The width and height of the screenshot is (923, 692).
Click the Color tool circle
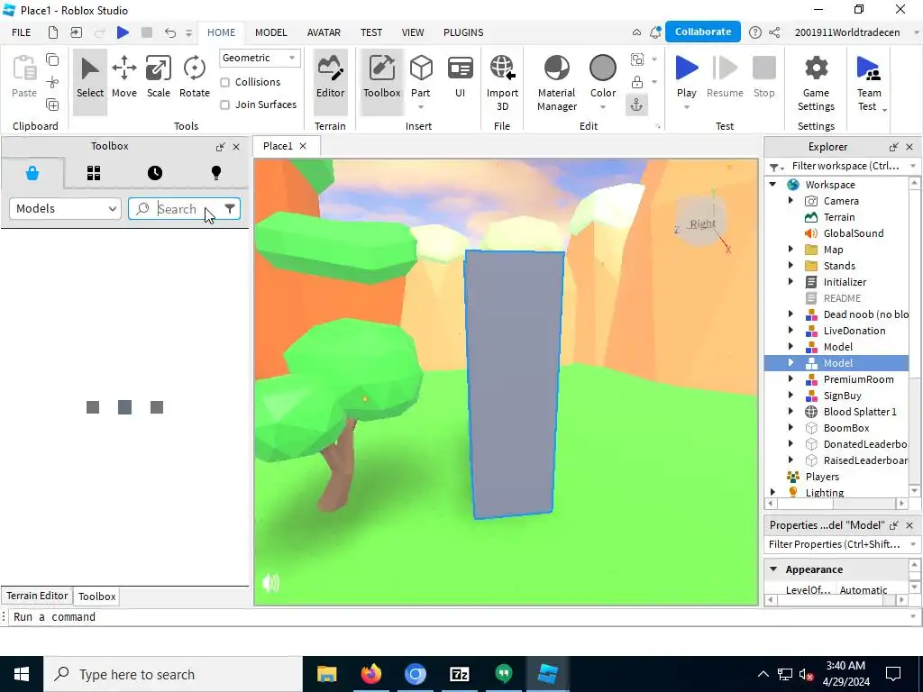pyautogui.click(x=603, y=68)
